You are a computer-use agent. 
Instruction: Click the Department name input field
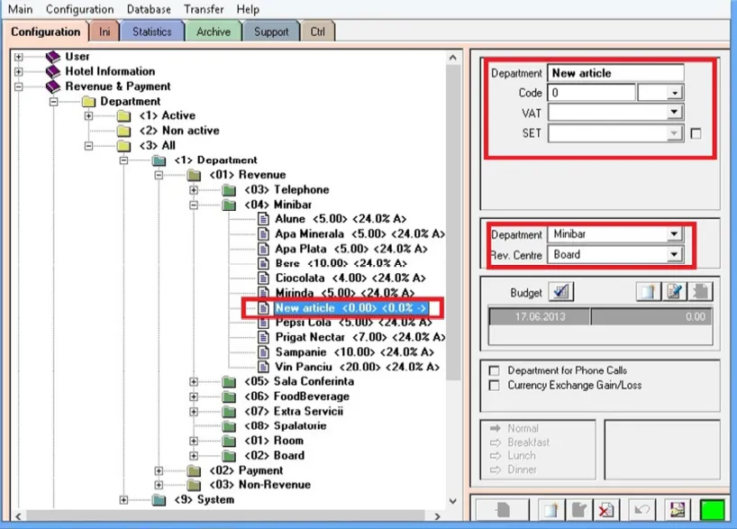click(615, 73)
